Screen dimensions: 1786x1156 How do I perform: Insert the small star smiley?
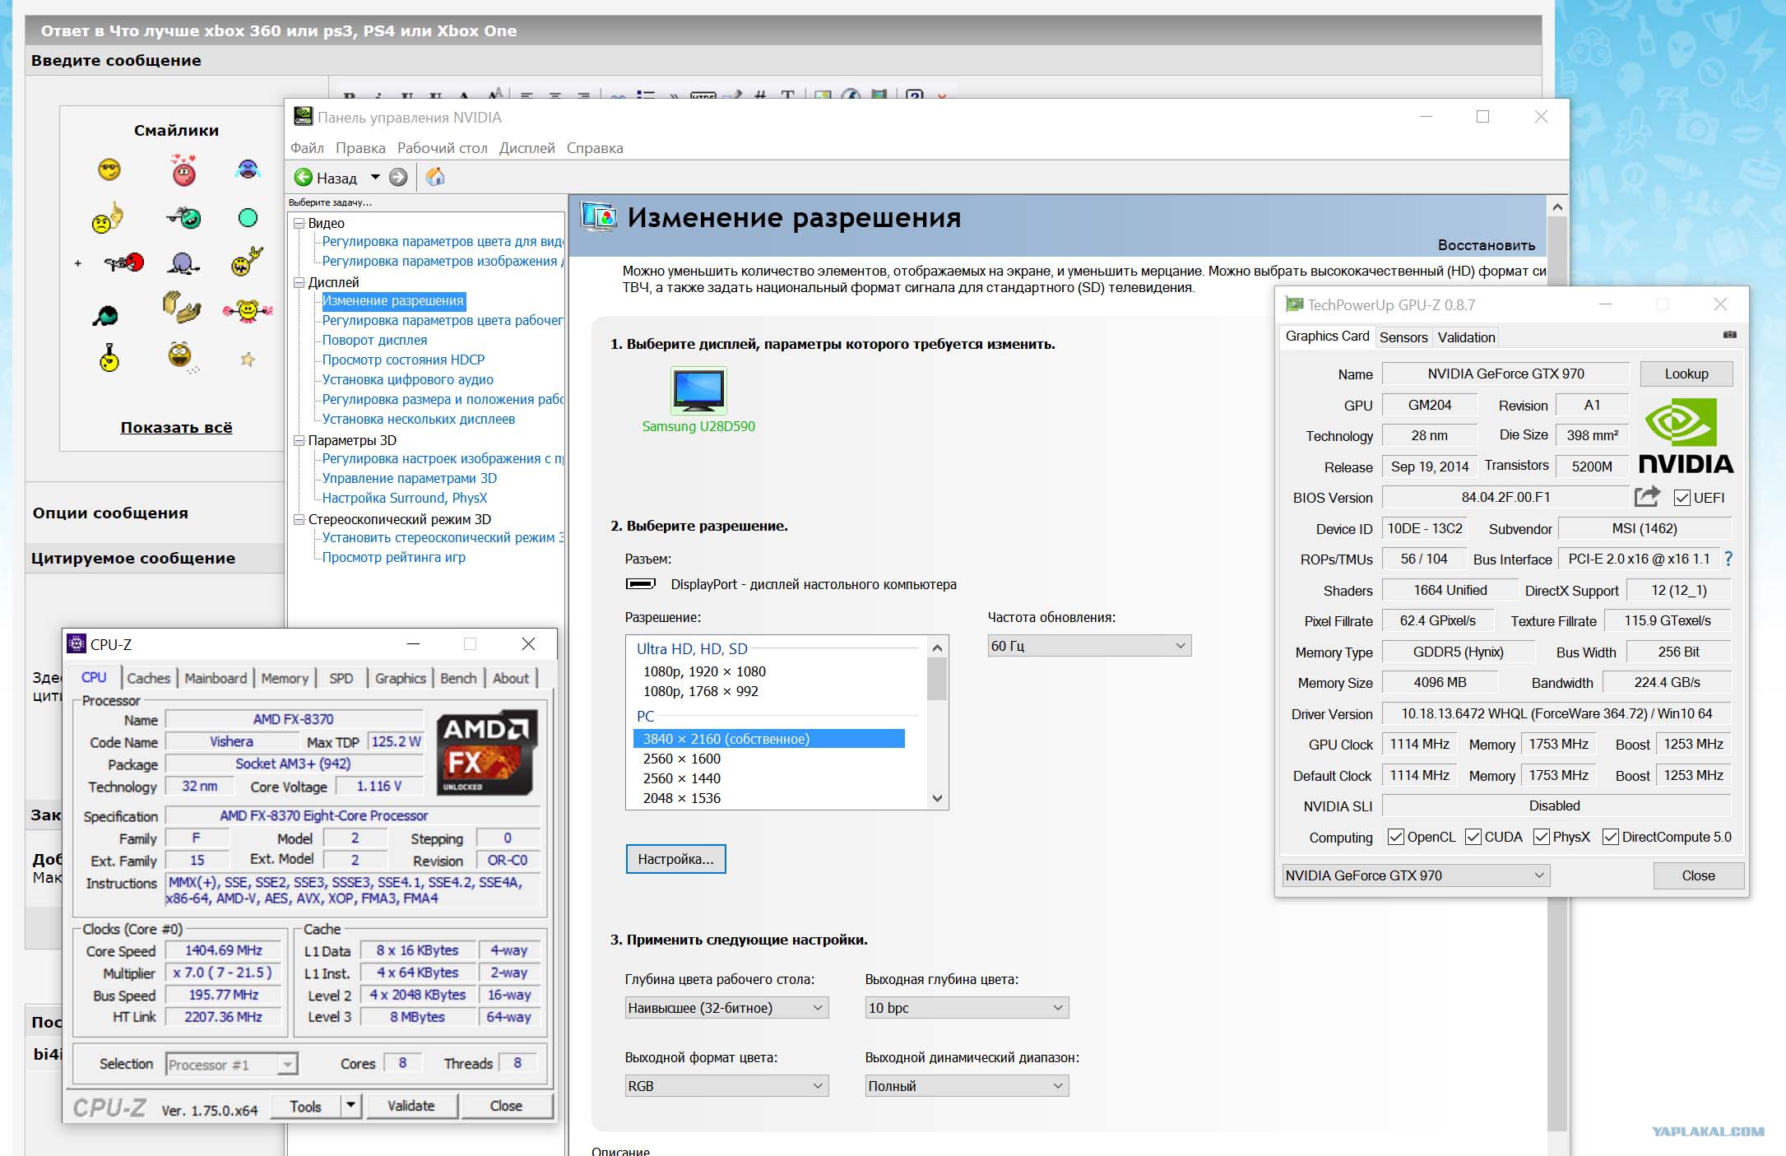click(x=248, y=360)
